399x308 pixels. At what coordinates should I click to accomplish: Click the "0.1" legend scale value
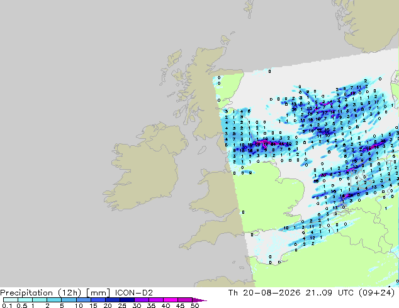[x=7, y=305]
